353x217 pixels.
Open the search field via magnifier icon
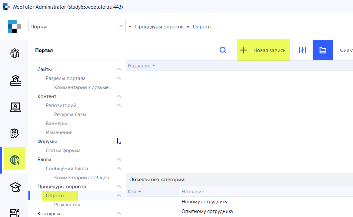(x=223, y=50)
